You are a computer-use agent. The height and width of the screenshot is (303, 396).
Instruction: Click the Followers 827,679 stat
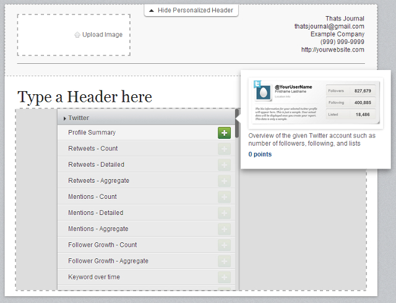pos(351,90)
